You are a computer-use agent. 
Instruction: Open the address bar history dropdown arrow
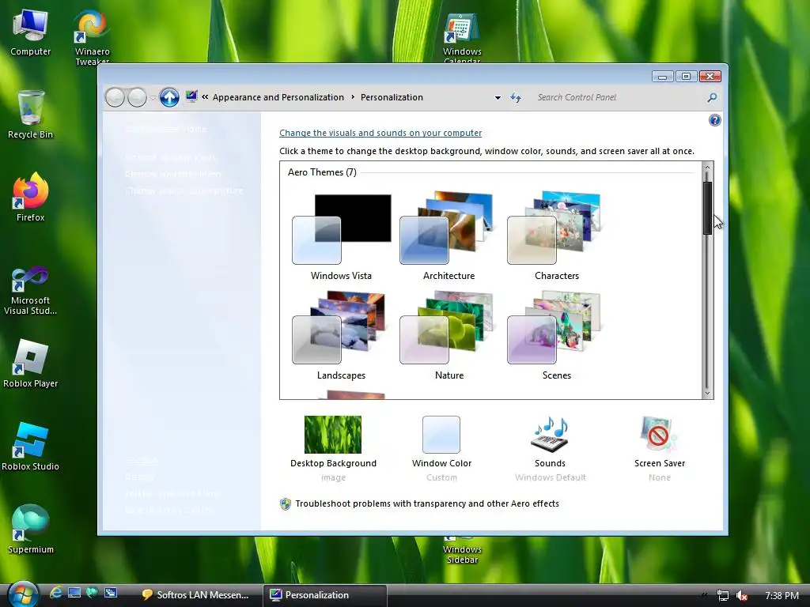[x=498, y=97]
